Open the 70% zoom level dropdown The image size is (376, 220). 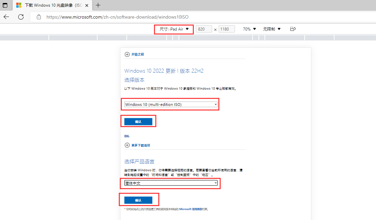[250, 29]
